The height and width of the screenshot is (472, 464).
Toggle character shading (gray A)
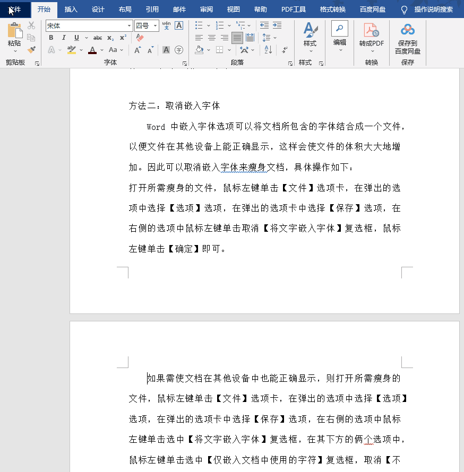coord(166,50)
